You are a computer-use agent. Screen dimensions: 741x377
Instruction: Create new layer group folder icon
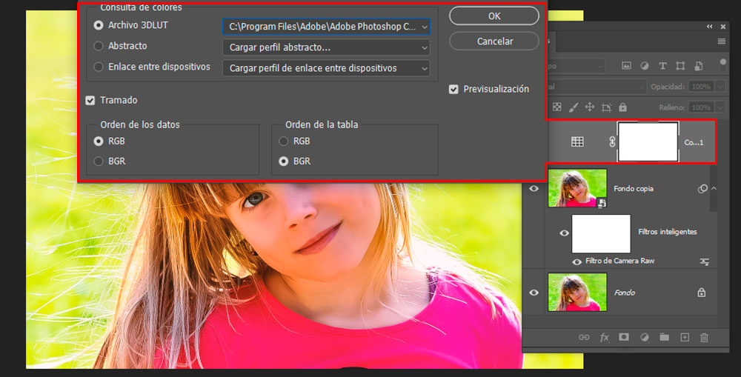(665, 337)
